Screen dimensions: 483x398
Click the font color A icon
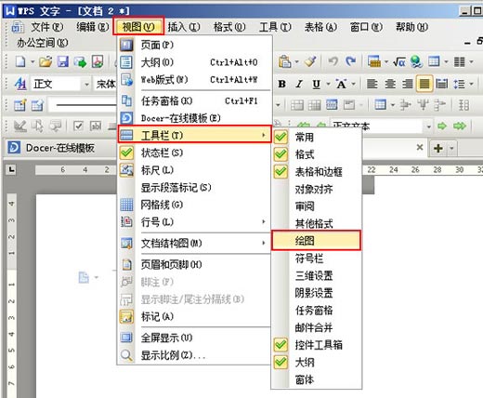341,84
